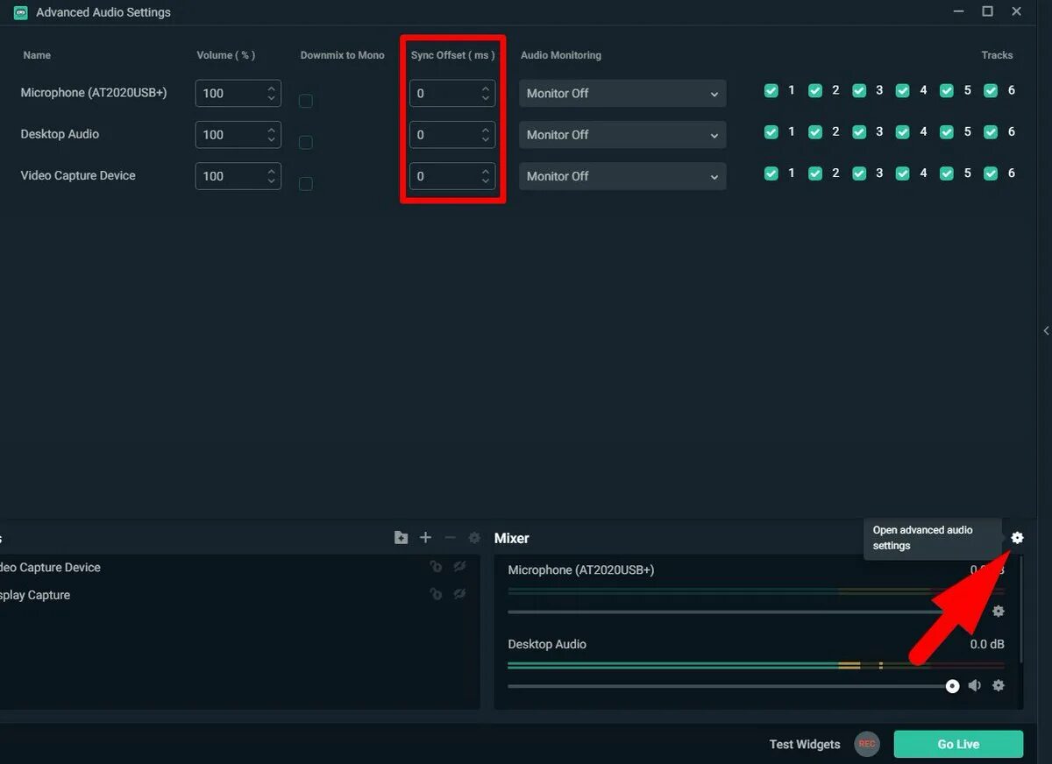Uncheck track 1 for Microphone (AT2020USB+)
This screenshot has height=764, width=1052.
point(771,90)
